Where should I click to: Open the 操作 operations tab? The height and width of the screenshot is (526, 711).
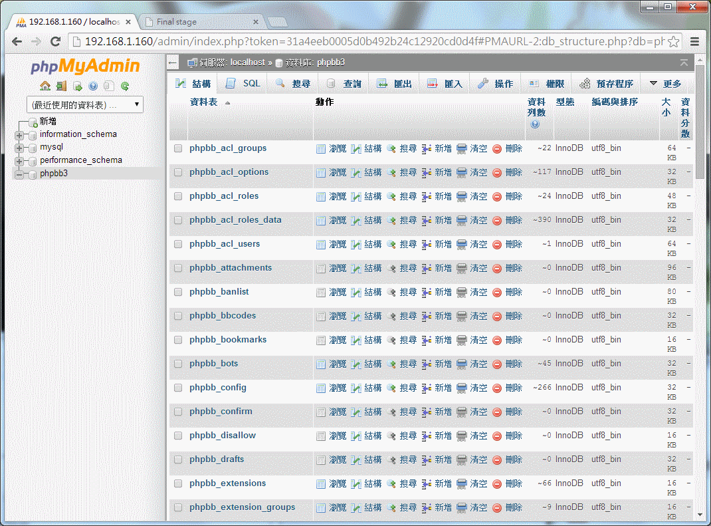coord(496,84)
